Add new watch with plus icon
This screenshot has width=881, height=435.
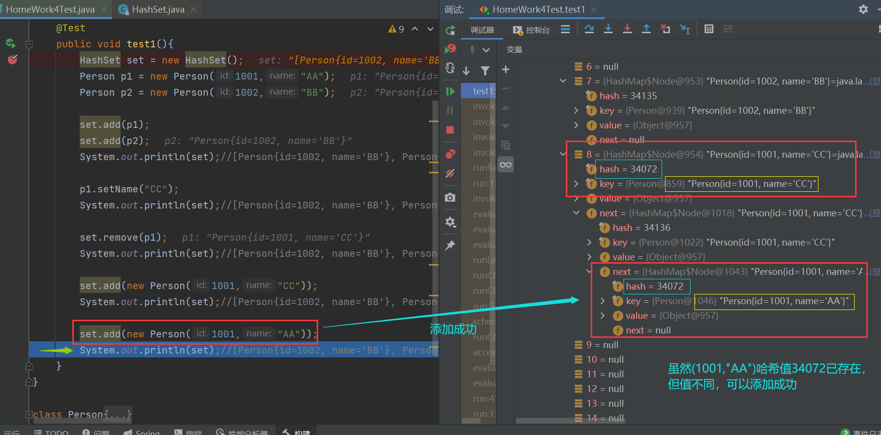(x=506, y=70)
